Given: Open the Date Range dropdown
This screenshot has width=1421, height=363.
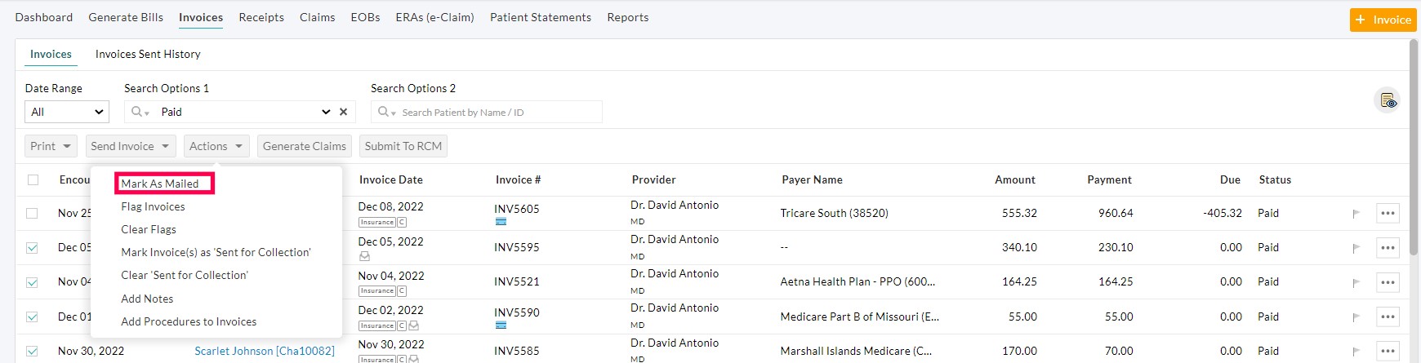Looking at the screenshot, I should coord(67,112).
